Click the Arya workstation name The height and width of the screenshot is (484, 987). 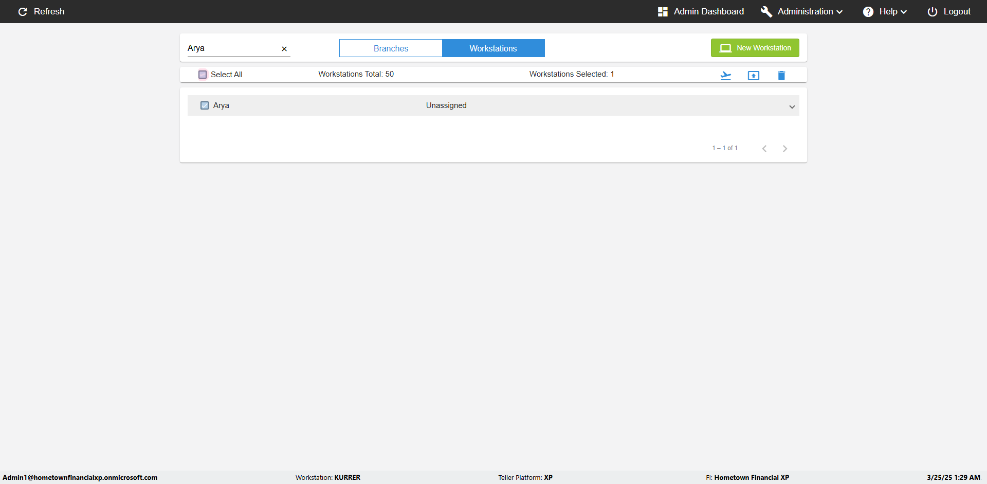click(221, 105)
